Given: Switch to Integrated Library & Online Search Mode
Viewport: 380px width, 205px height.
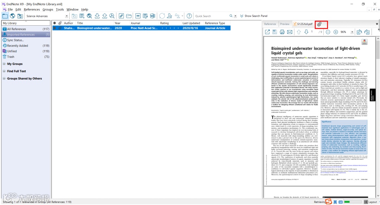Looking at the screenshot, I should [x=20, y=16].
